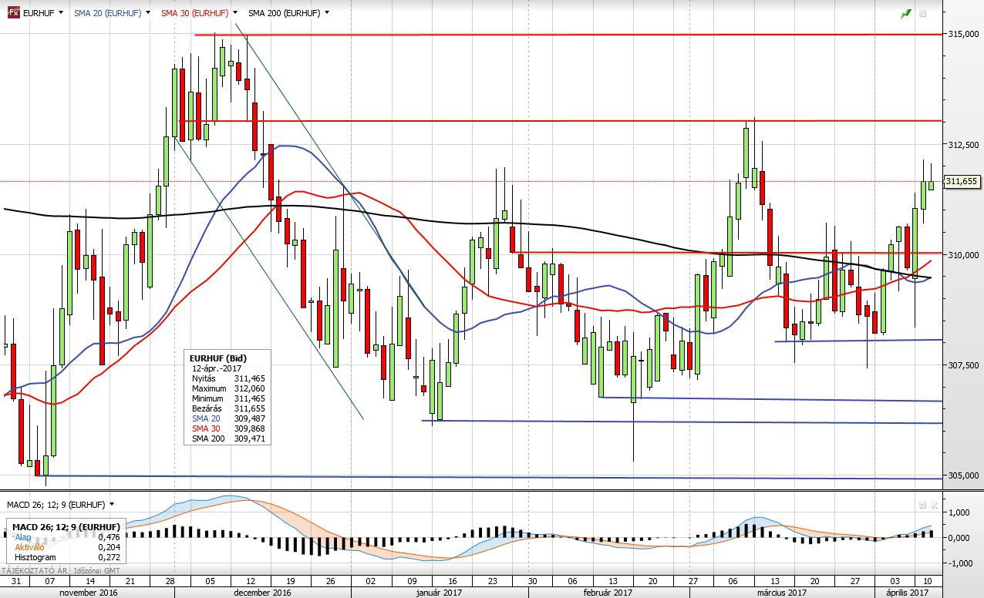Click the 305,000 price axis label
Screen dimensions: 984x598
[x=962, y=475]
